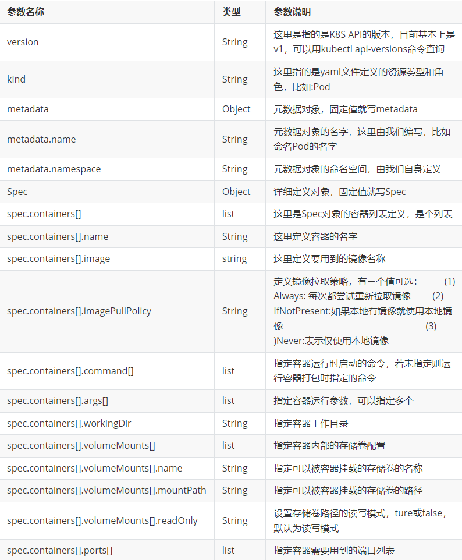This screenshot has width=462, height=560.
Task: Click the text 这里定义容器的名字
Action: (315, 236)
